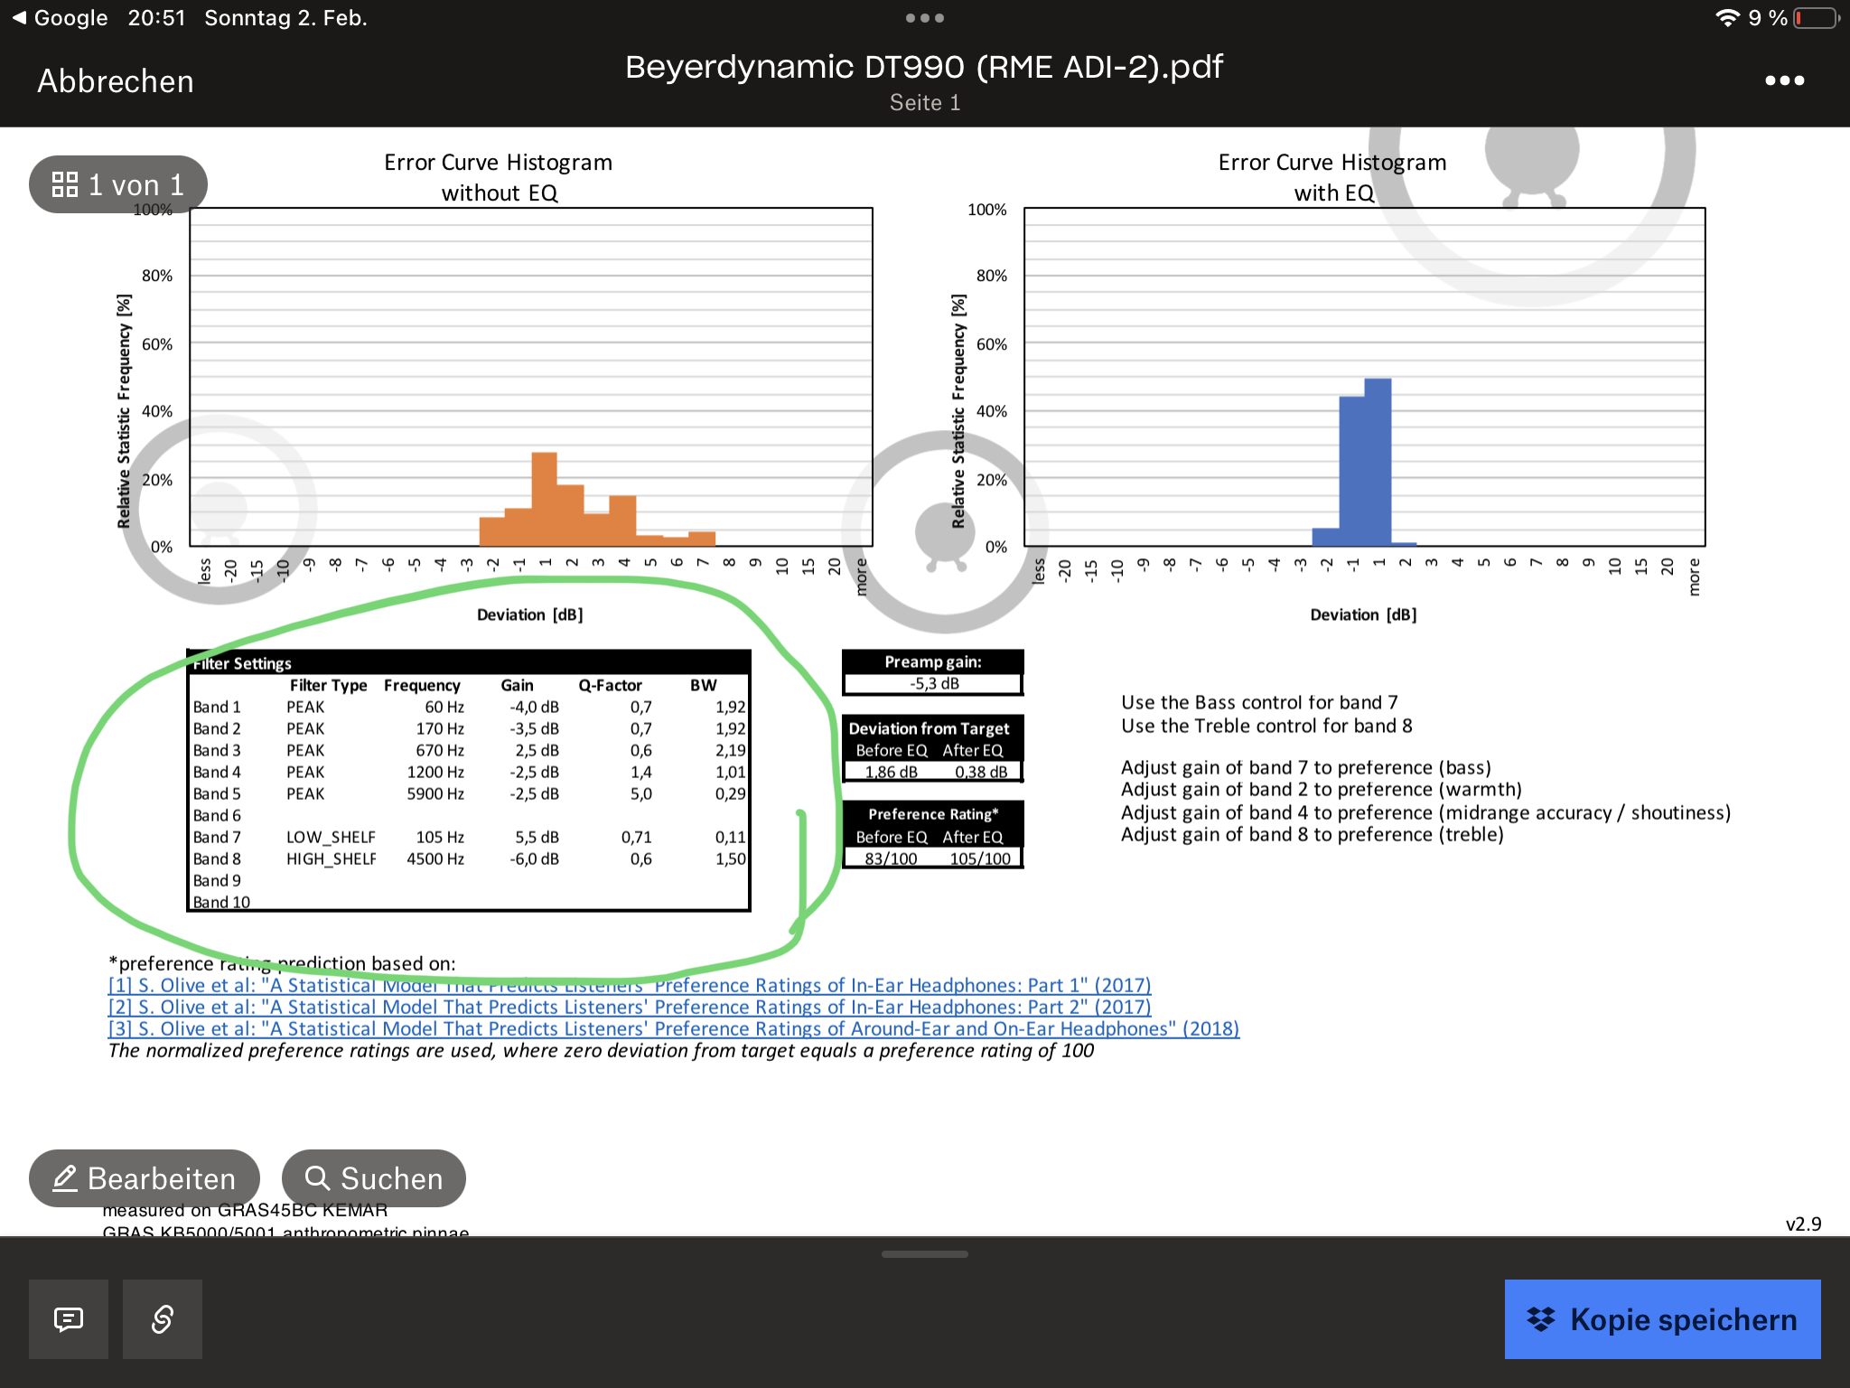
Task: Grab the bottom sheet drag handle
Action: tap(925, 1254)
